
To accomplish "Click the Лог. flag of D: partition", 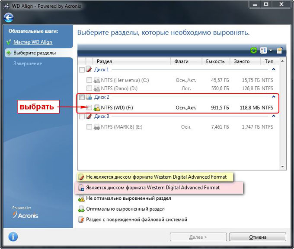I will click(x=186, y=88).
